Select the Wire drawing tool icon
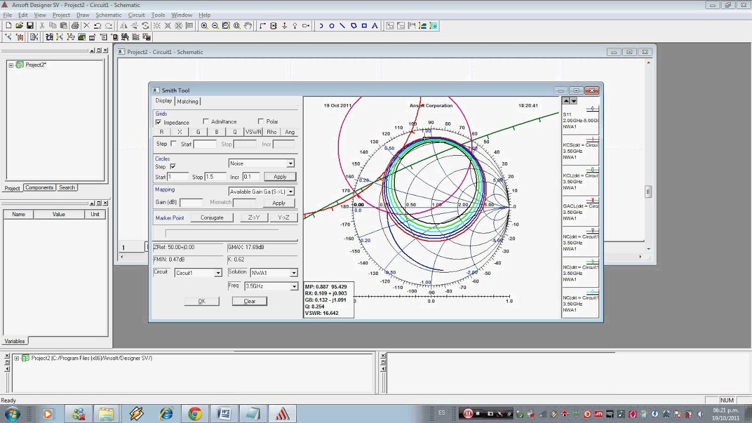This screenshot has width=752, height=423. click(x=263, y=26)
